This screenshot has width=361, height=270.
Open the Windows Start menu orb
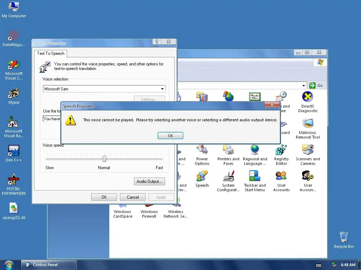pyautogui.click(x=9, y=265)
